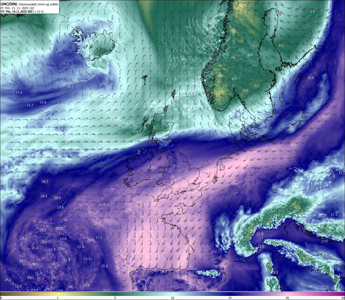Click the 5.2 value in the North Sea
The width and height of the screenshot is (345, 300).
pos(164,86)
